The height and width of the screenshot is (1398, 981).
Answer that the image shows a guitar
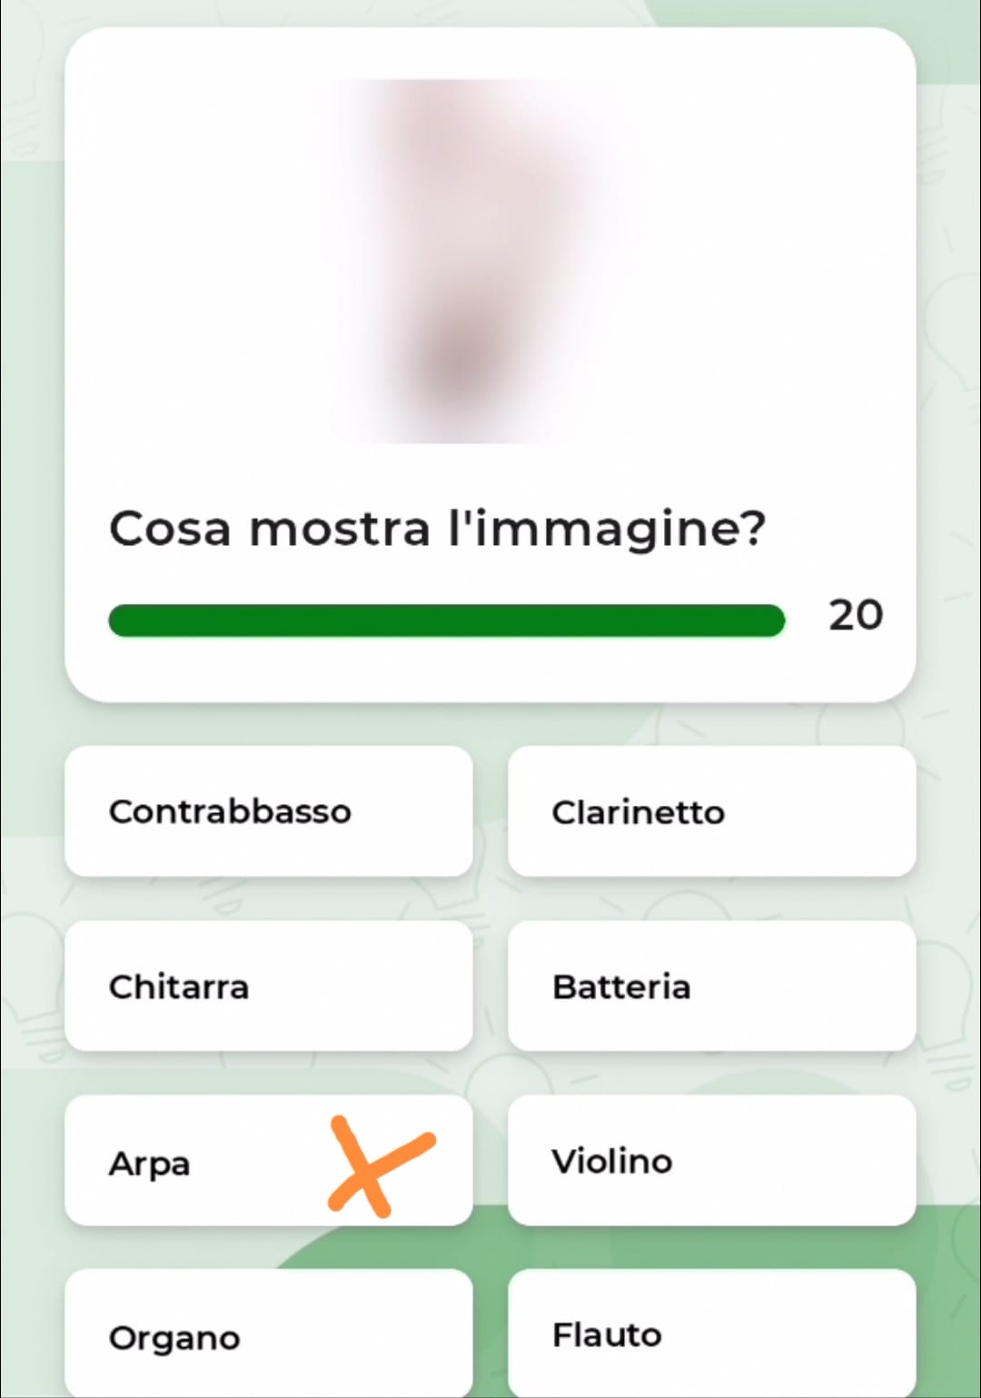tap(269, 986)
